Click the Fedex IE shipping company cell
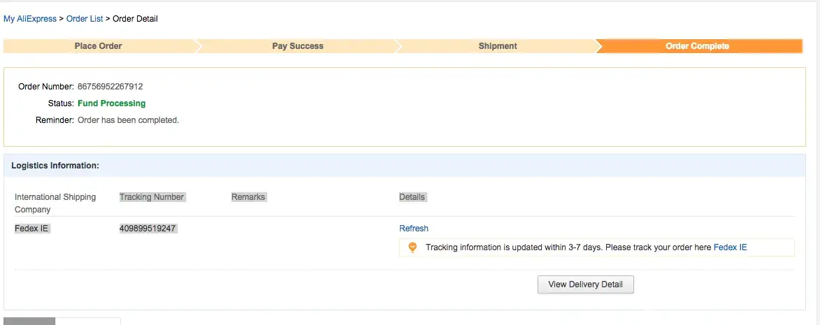Image resolution: width=820 pixels, height=325 pixels. click(31, 229)
